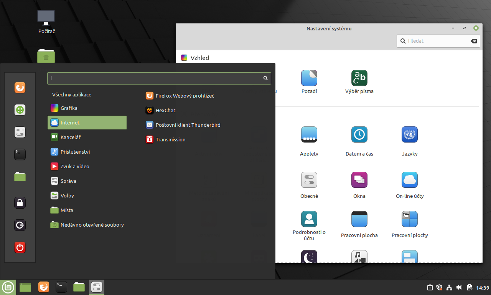Click the lock screen icon in menu
Image resolution: width=491 pixels, height=295 pixels.
click(20, 202)
